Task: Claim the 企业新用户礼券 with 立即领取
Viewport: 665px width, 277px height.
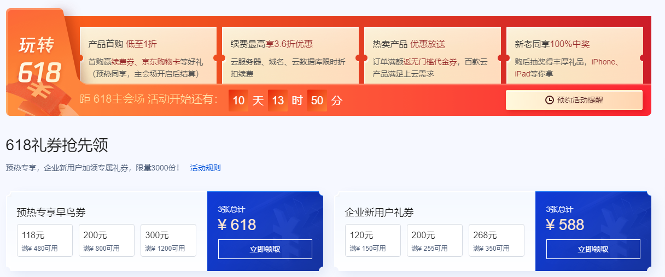Action: point(593,249)
